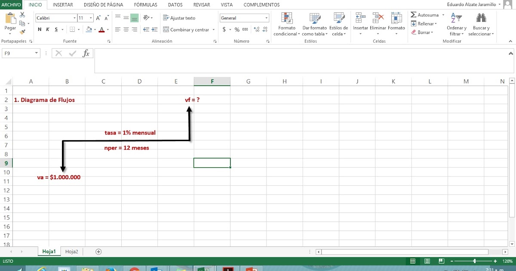Click the new sheet plus button

pyautogui.click(x=98, y=251)
